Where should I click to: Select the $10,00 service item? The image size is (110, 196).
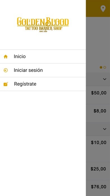point(98,149)
